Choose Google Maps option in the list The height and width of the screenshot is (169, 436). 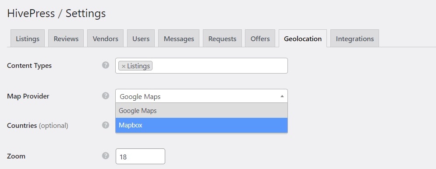202,111
